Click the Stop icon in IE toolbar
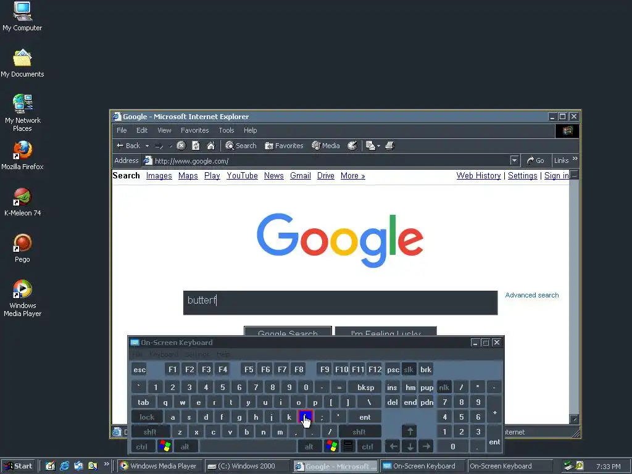Image resolution: width=632 pixels, height=474 pixels. 181,146
